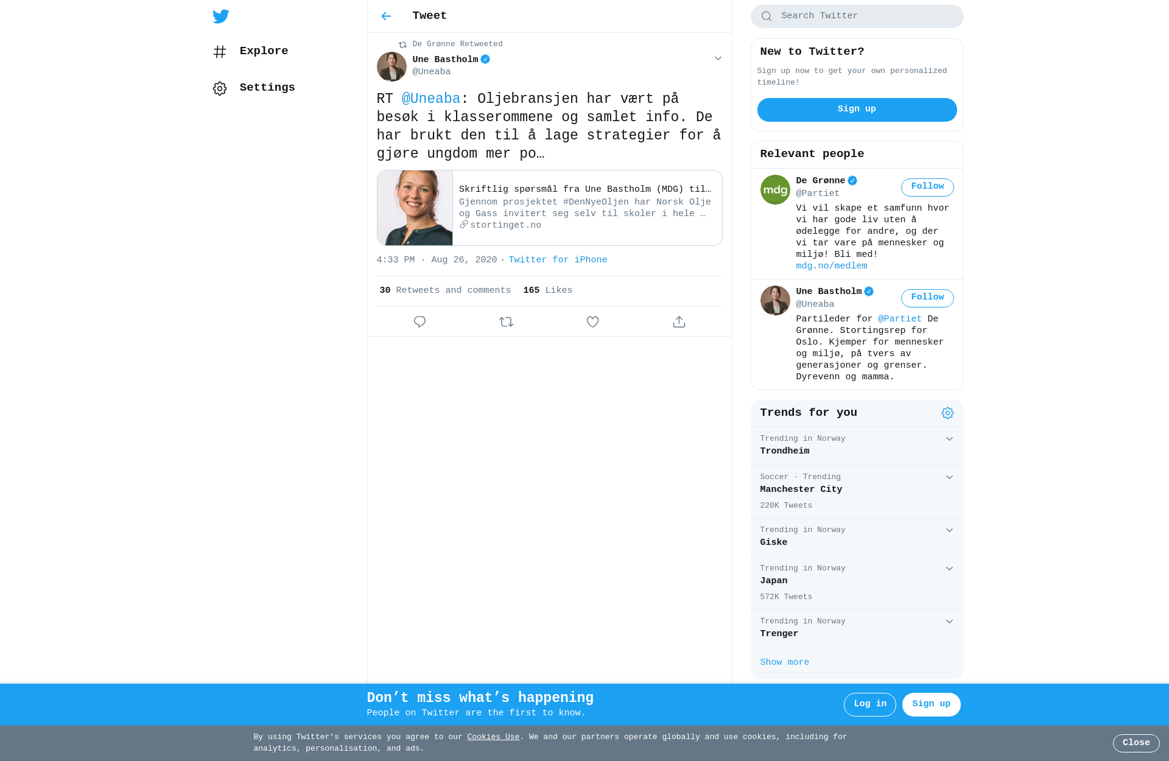1169x761 pixels.
Task: Click Une Bastholm's tweet avatar
Action: point(391,66)
